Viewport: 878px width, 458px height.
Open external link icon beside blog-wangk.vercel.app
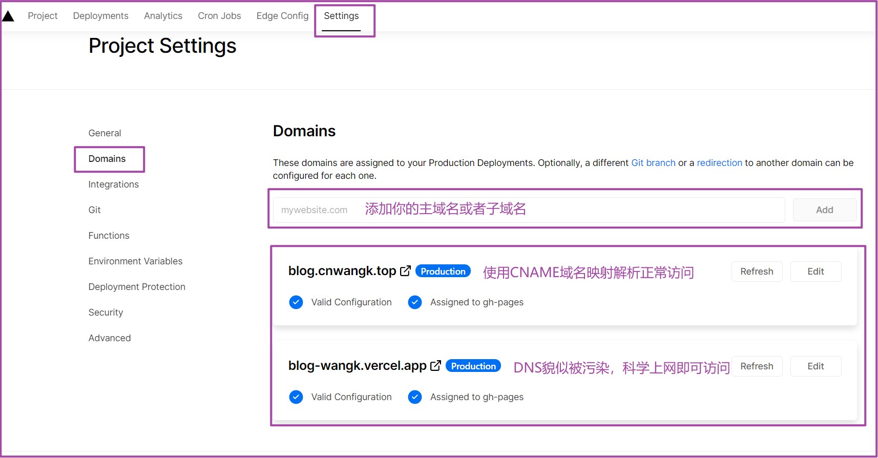coord(435,366)
